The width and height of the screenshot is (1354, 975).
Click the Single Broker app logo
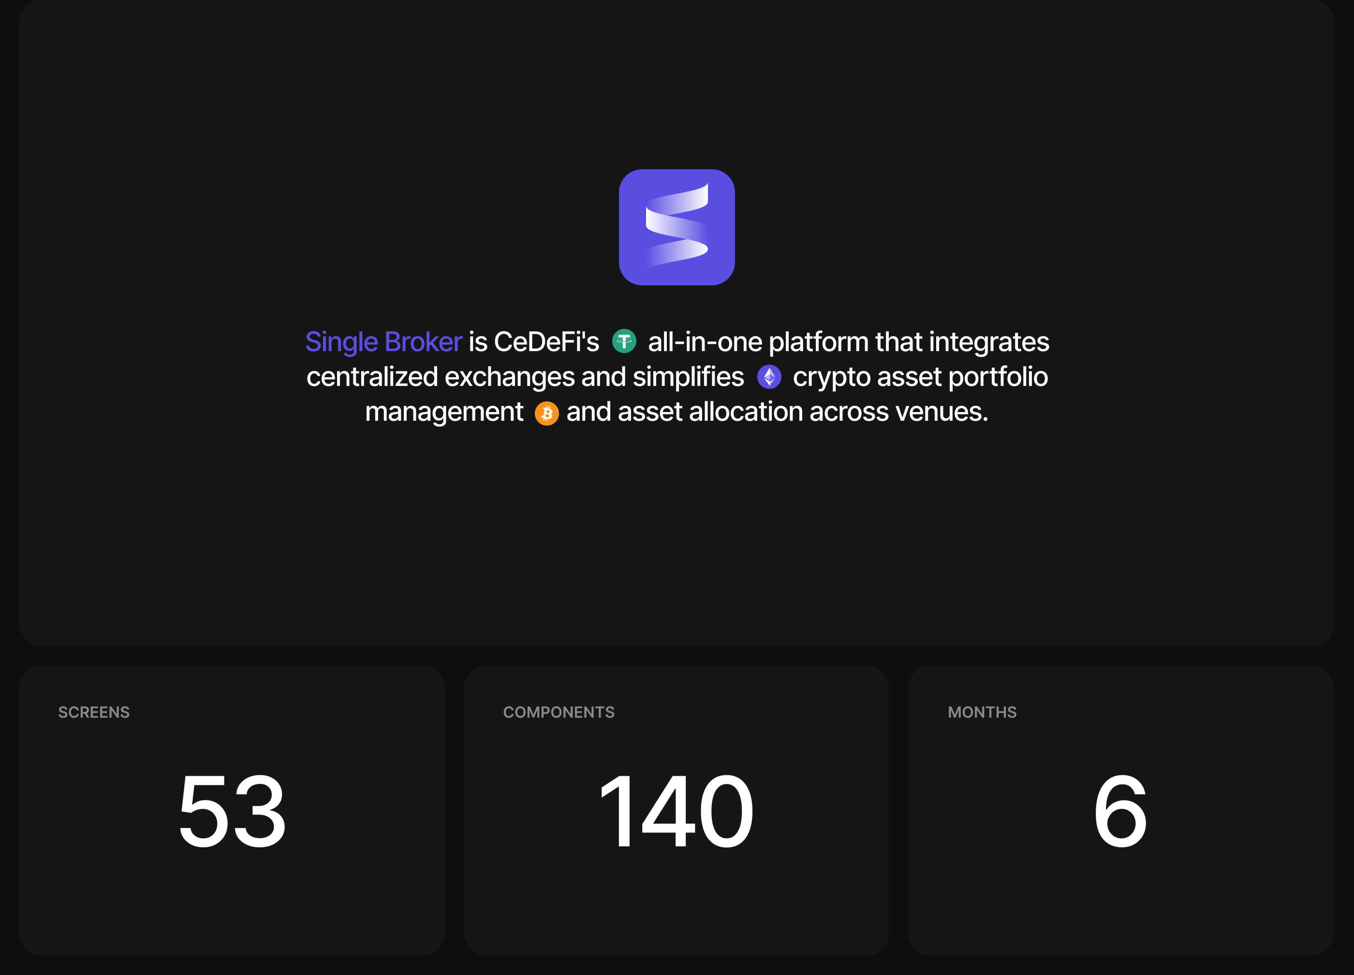677,227
